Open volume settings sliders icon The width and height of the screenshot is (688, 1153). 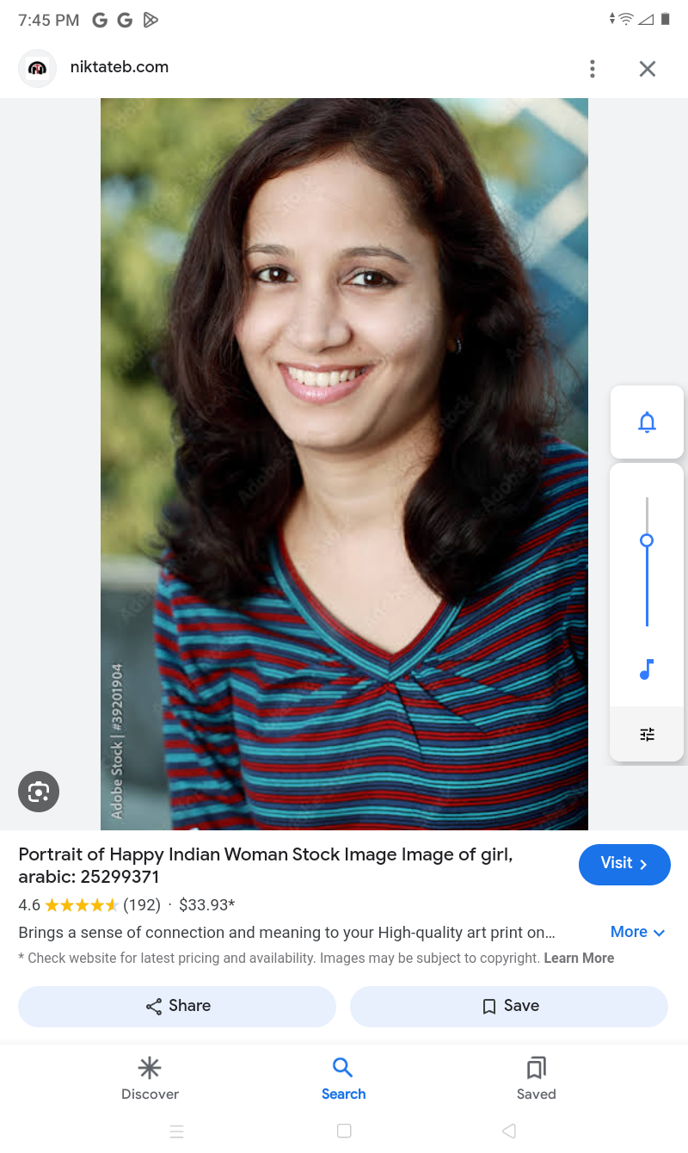pos(647,734)
